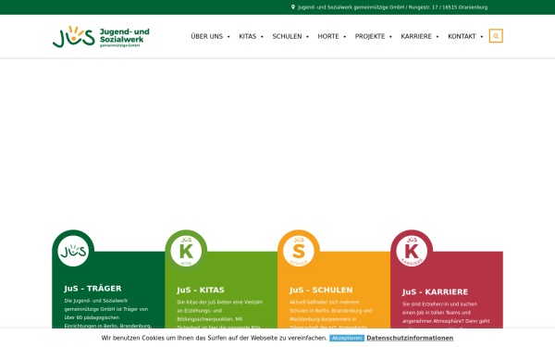
Task: Click the JuS - TRÄGER heading
Action: [x=92, y=289]
